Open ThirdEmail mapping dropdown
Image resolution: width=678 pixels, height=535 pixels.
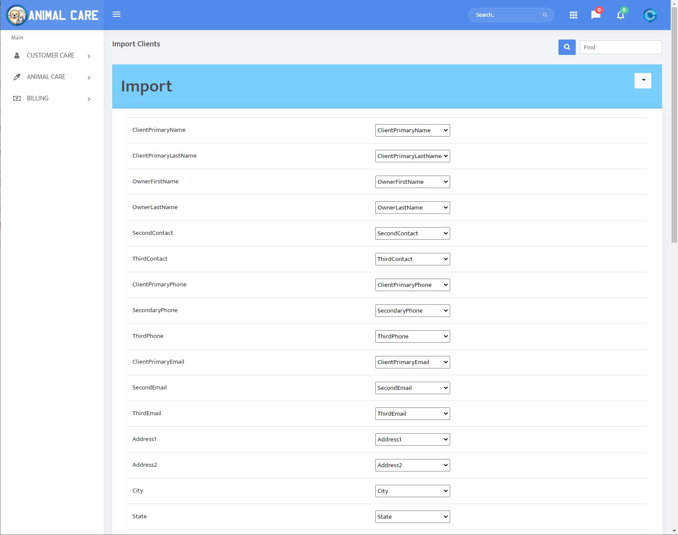click(412, 413)
